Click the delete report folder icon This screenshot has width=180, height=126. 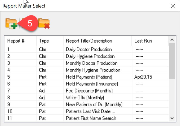click(x=44, y=23)
